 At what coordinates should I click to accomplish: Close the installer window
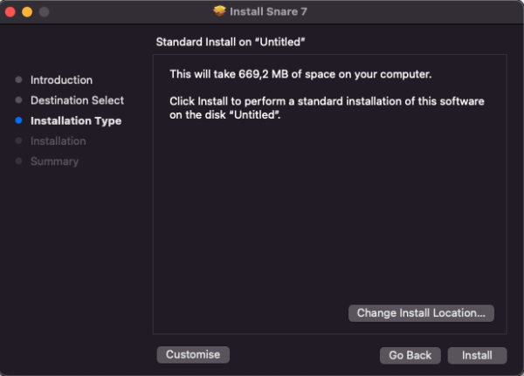pos(10,12)
